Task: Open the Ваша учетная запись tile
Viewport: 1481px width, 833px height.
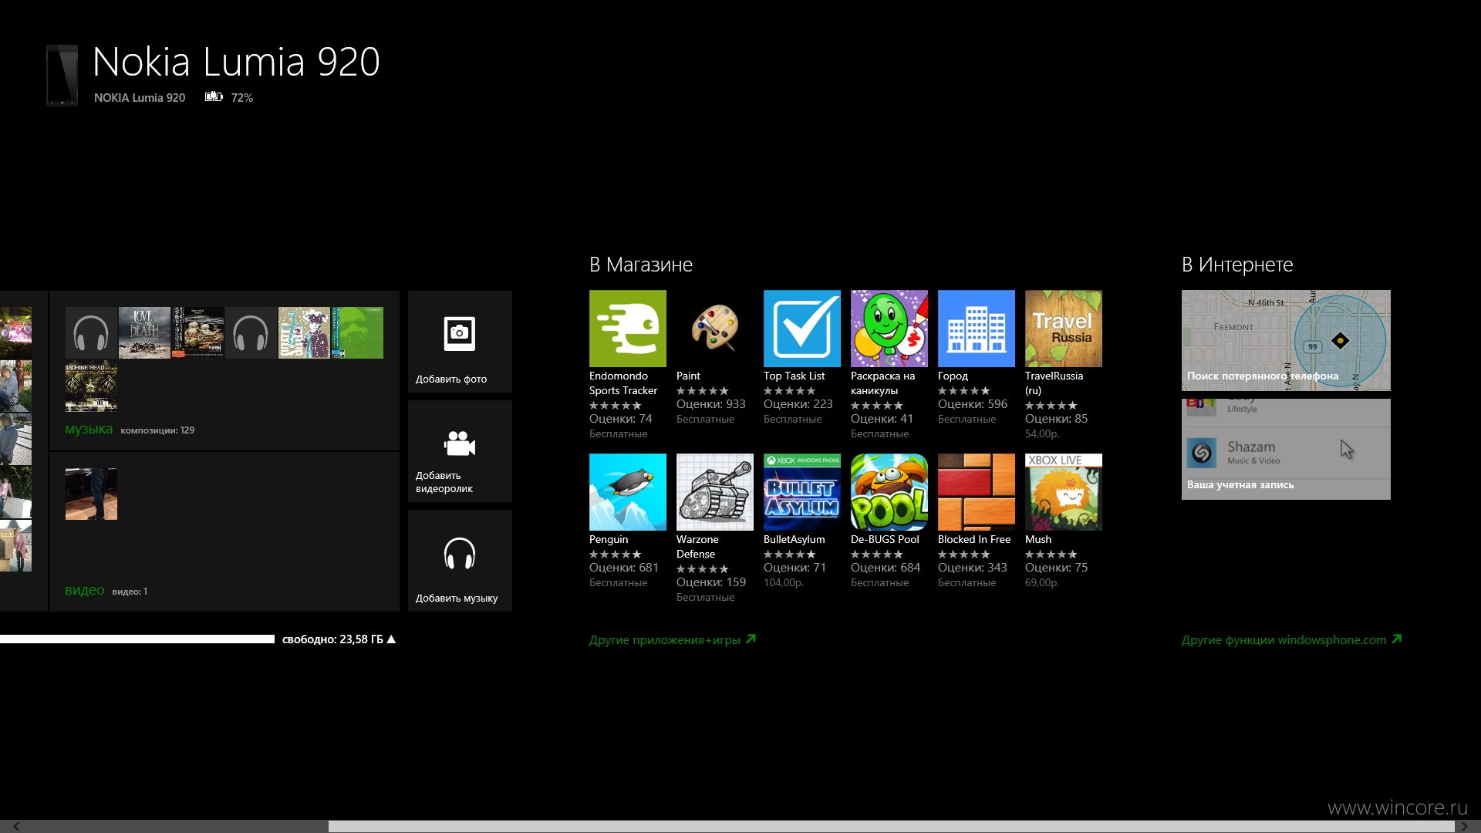Action: click(1286, 449)
